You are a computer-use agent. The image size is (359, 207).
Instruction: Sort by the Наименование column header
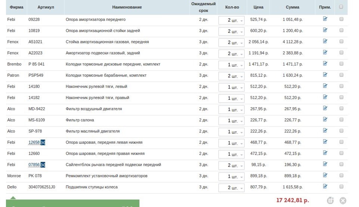(127, 7)
